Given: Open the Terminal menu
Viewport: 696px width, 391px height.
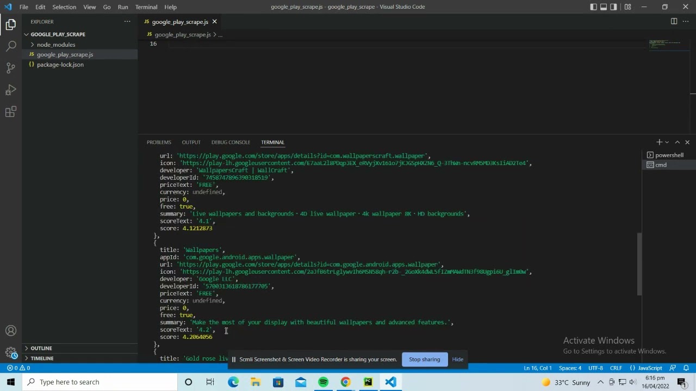Looking at the screenshot, I should 146,7.
